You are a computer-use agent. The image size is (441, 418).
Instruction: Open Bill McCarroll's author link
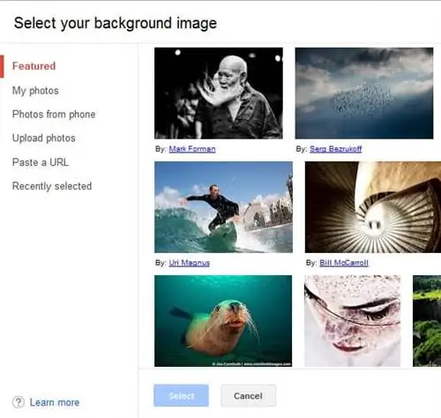click(344, 263)
